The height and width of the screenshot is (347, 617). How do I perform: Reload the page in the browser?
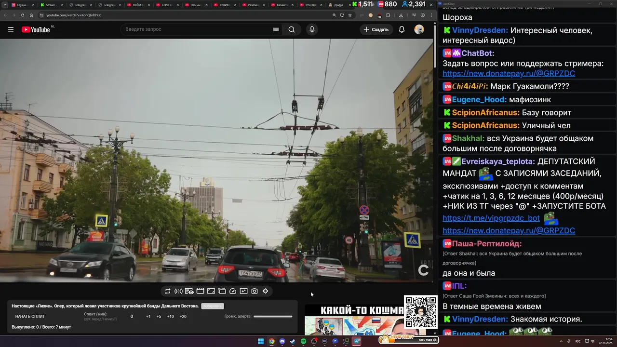click(23, 15)
